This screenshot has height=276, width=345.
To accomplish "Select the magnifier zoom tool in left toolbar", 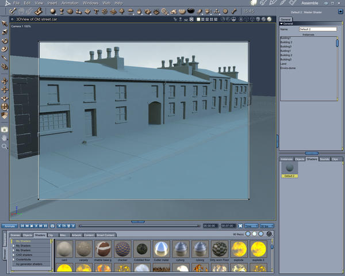I will [x=5, y=147].
